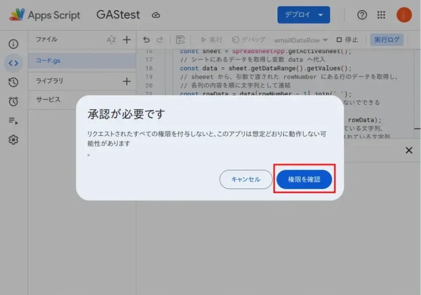
Task: Click the Apps Script logo
Action: 45,15
